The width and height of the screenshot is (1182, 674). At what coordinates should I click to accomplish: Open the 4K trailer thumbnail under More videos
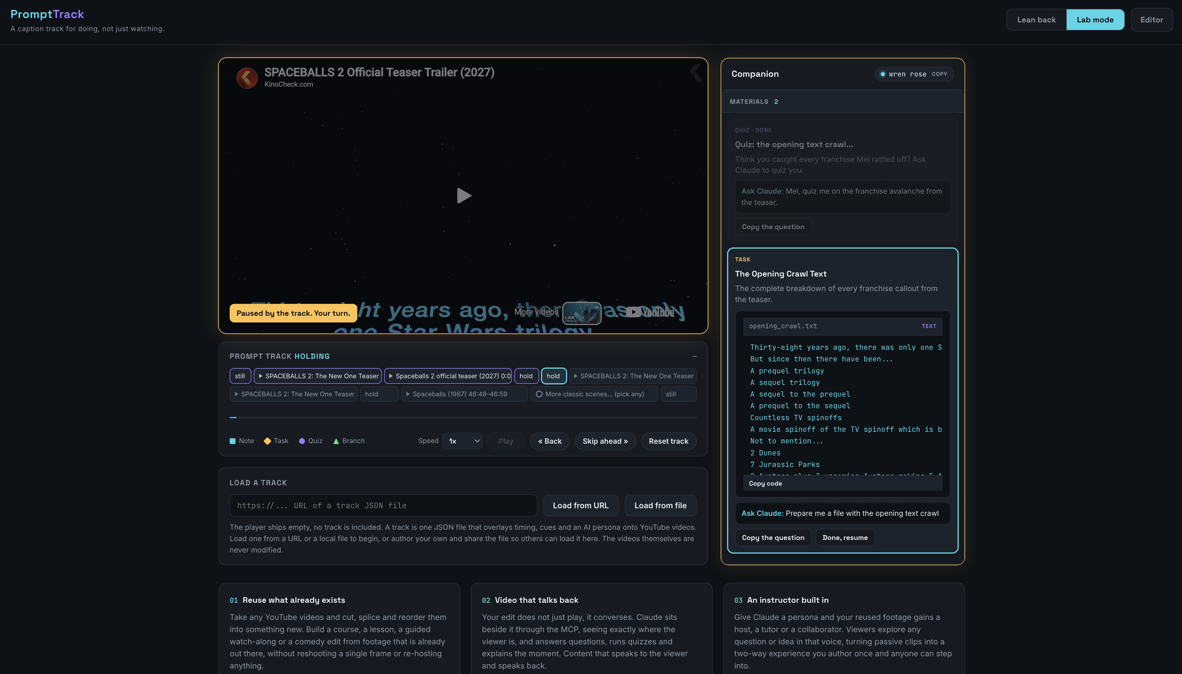(582, 313)
